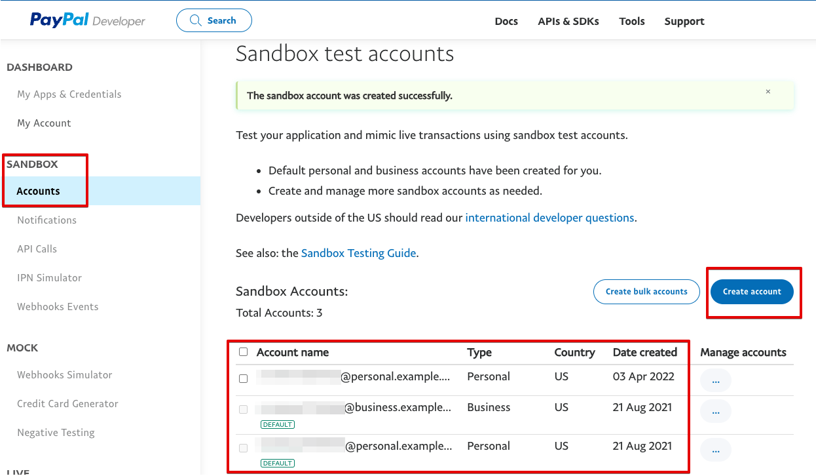Click the DEFAULT badge under the business account
816x476 pixels.
click(278, 424)
